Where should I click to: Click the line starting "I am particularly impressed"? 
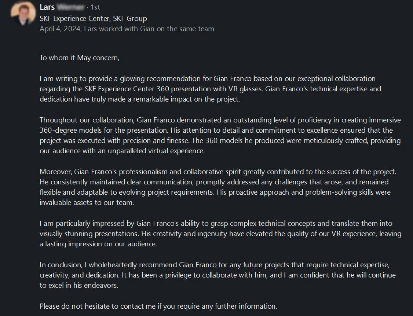(216, 223)
